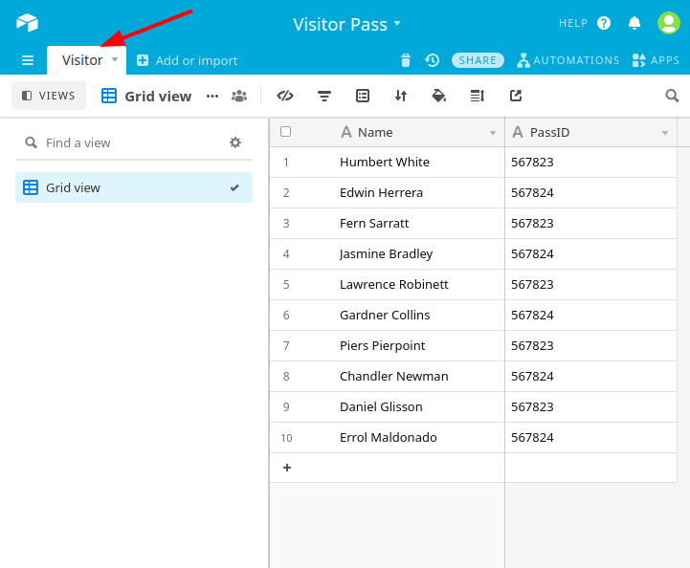The height and width of the screenshot is (568, 690).
Task: Click the hide fields icon
Action: pyautogui.click(x=285, y=96)
